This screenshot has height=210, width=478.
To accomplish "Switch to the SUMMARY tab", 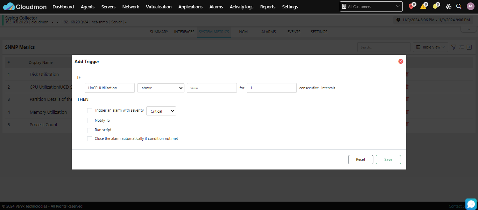I will pos(159,32).
